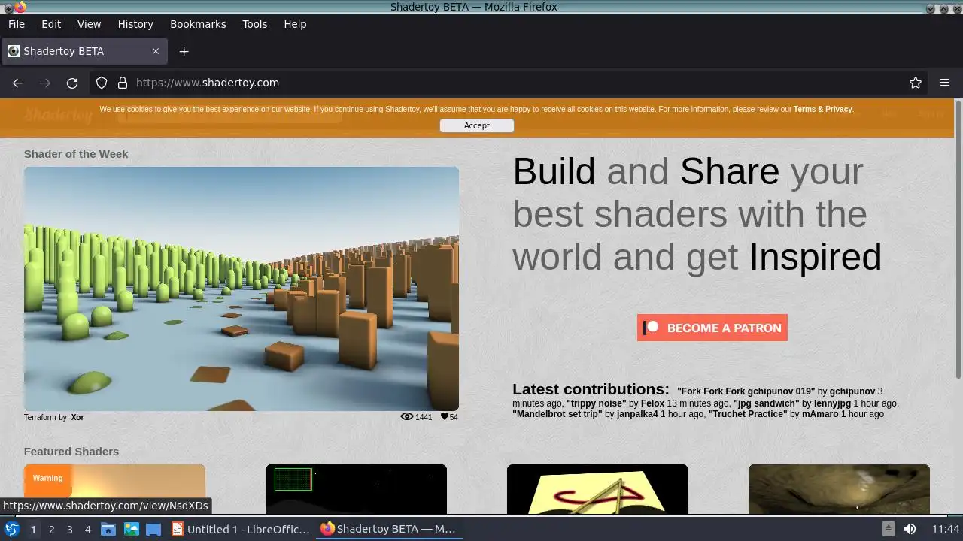Bookmark this page with the star icon
The image size is (963, 541).
pyautogui.click(x=916, y=83)
